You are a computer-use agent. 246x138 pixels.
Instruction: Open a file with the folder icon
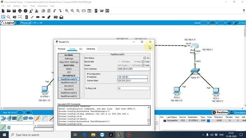pos(8,11)
